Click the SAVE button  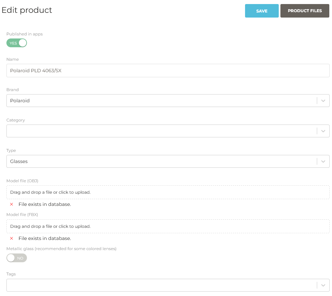tap(262, 11)
